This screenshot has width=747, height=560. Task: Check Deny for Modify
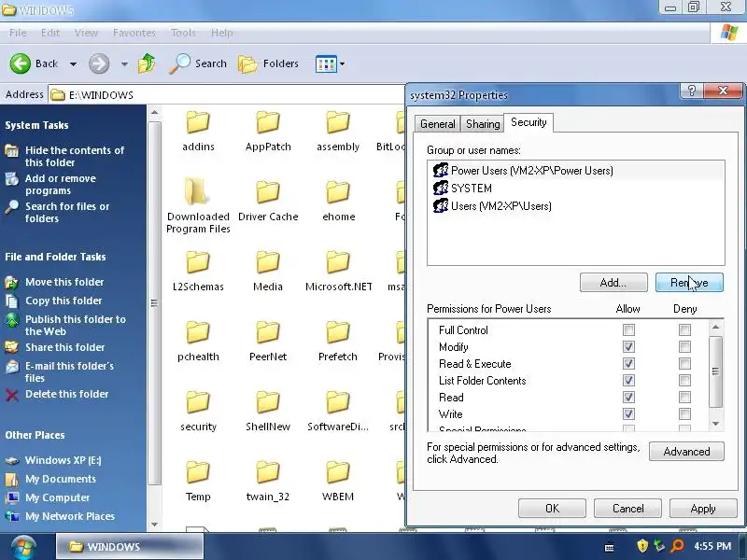(684, 346)
